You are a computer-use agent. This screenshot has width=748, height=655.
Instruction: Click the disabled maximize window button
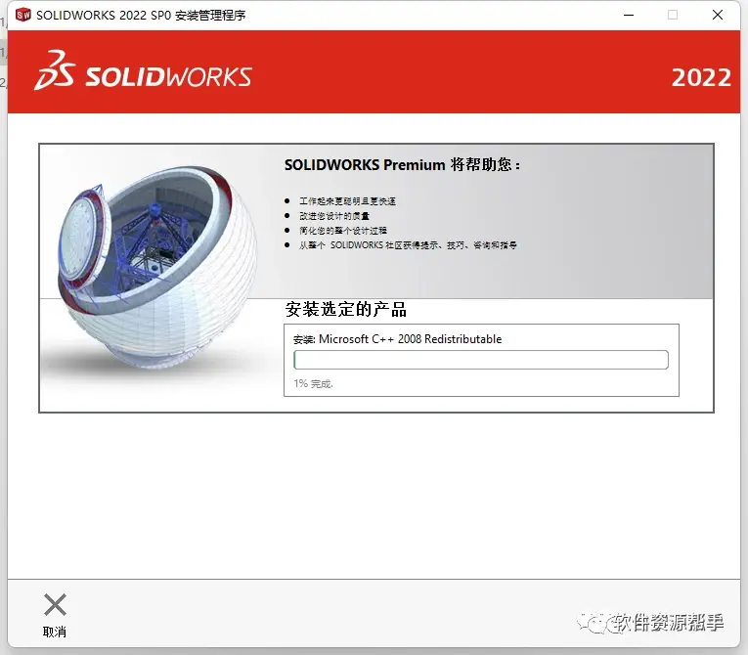click(x=673, y=15)
